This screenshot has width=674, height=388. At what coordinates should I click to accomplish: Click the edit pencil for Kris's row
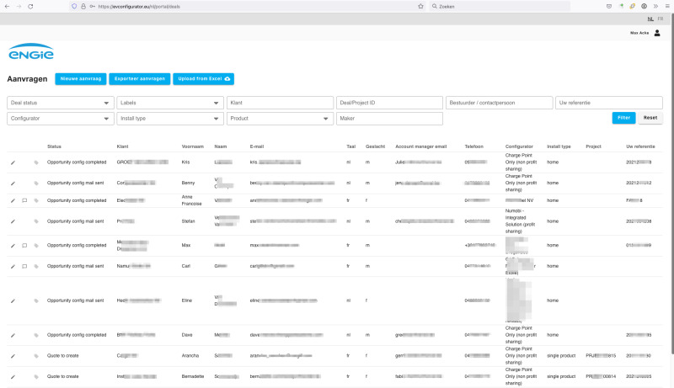coord(13,160)
